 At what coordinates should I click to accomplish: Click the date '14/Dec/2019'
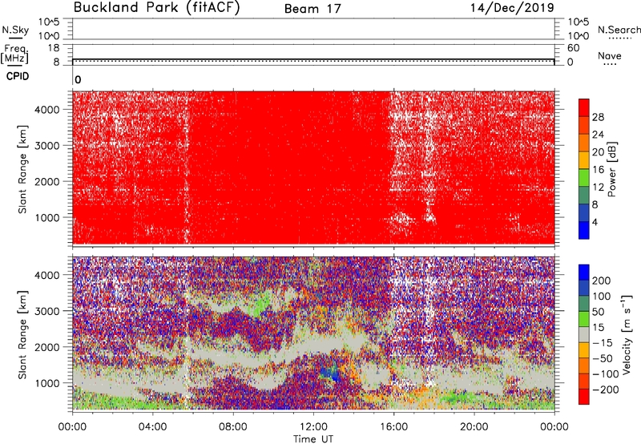pyautogui.click(x=512, y=8)
